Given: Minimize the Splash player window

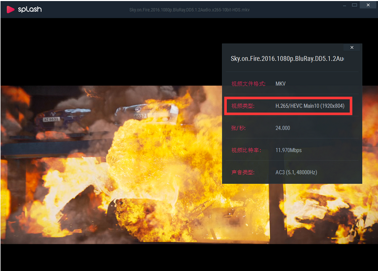Looking at the screenshot, I should click(344, 5).
